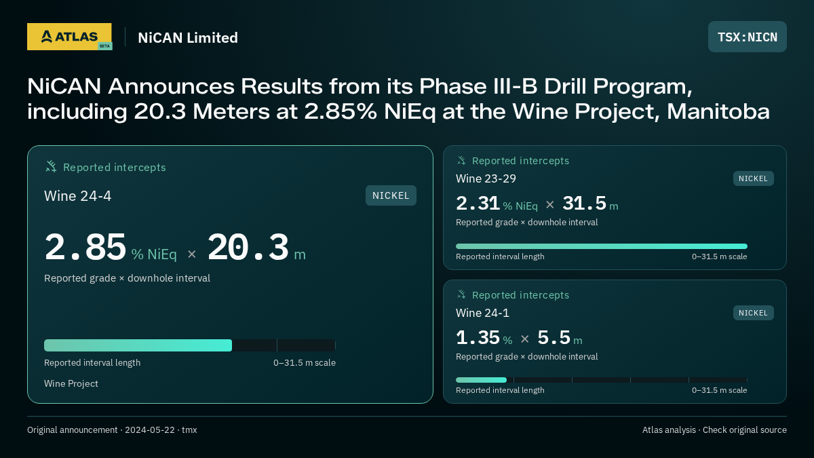Click the TSX:NICN ticker badge
This screenshot has height=458, width=814.
tap(748, 37)
